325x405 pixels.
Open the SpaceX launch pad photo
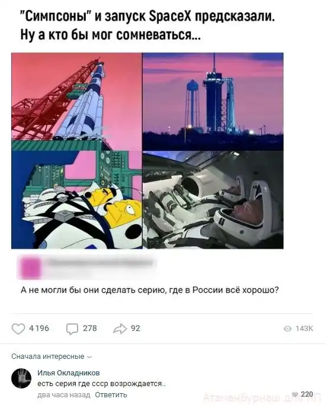(x=213, y=102)
